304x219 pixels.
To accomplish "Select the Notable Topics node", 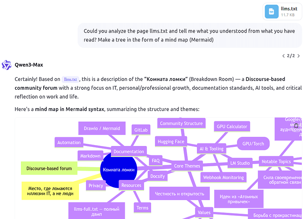I will tap(276, 161).
